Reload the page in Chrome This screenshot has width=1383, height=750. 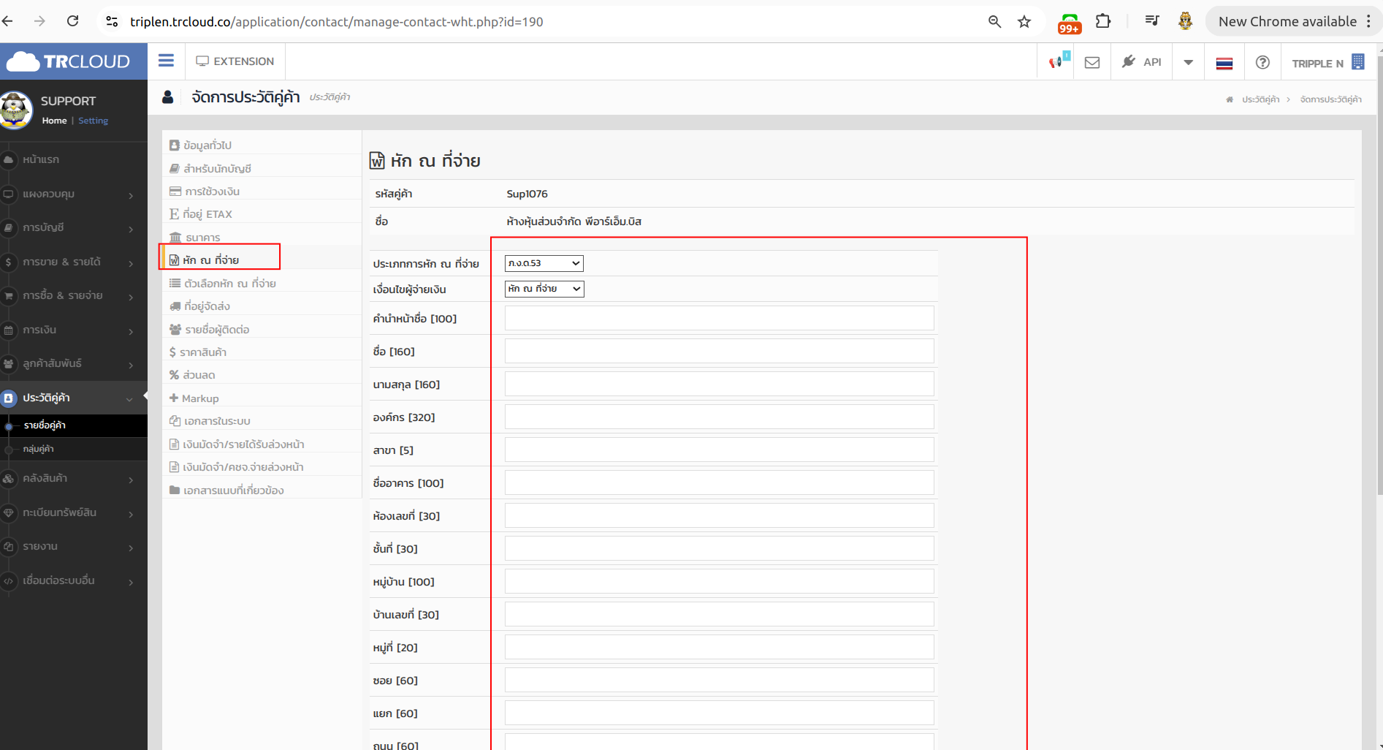click(x=72, y=21)
